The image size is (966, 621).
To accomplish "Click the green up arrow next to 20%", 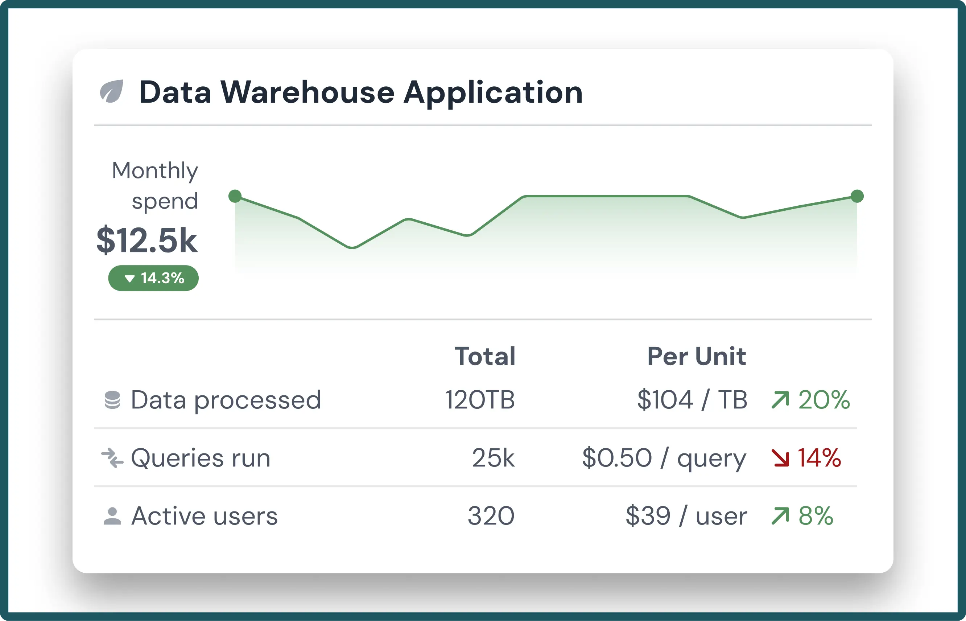I will (x=780, y=400).
